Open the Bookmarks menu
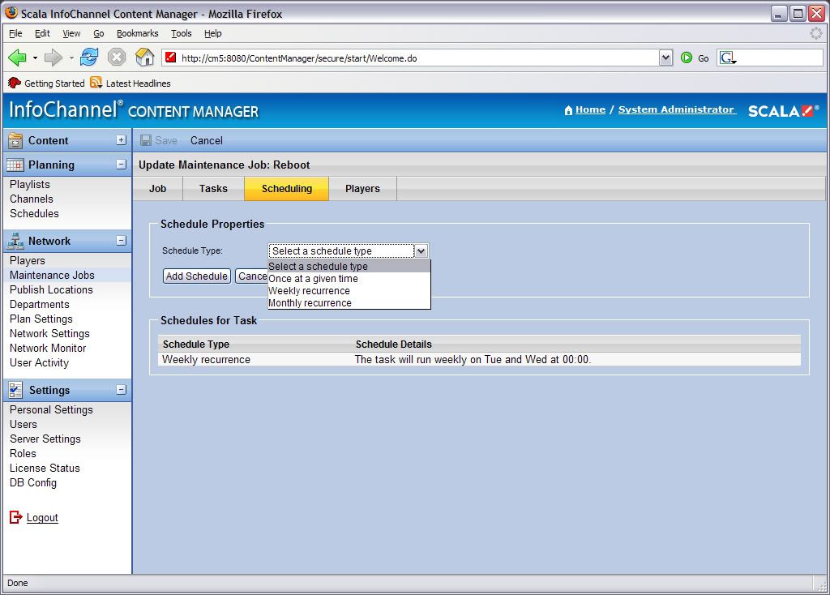The image size is (830, 595). pyautogui.click(x=138, y=33)
